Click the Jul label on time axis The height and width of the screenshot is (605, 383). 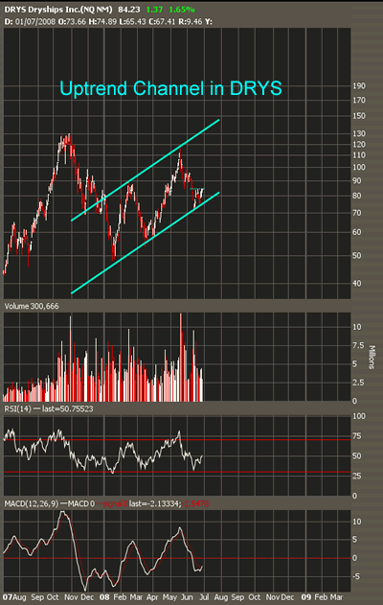click(x=204, y=597)
